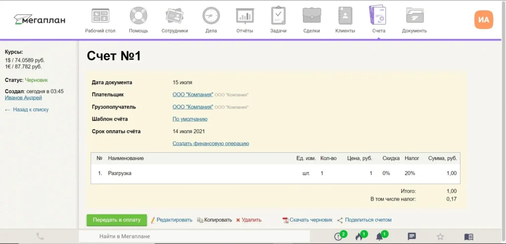506x244 pixels.
Task: Click the euro rate 87.782 руб.
Action: (x=28, y=67)
